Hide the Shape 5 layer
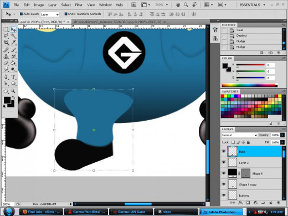This screenshot has height=216, width=288. point(224,173)
